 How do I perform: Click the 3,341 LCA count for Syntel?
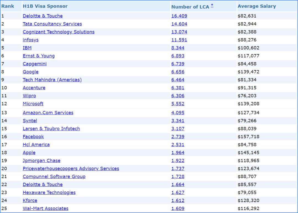(x=178, y=121)
